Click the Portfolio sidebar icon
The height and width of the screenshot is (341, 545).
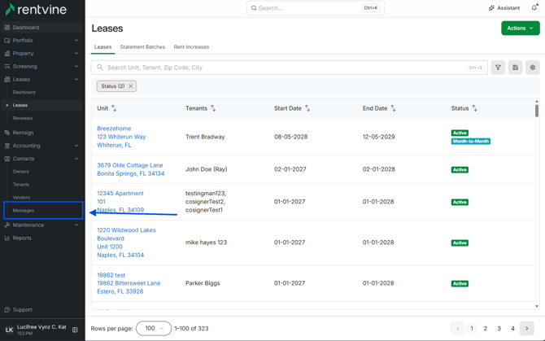(x=7, y=41)
